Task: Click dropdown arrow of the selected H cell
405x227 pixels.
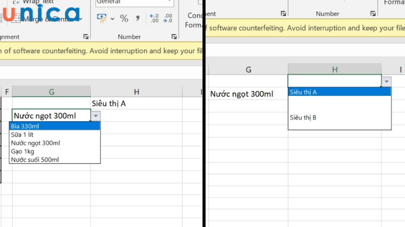Action: [x=387, y=81]
